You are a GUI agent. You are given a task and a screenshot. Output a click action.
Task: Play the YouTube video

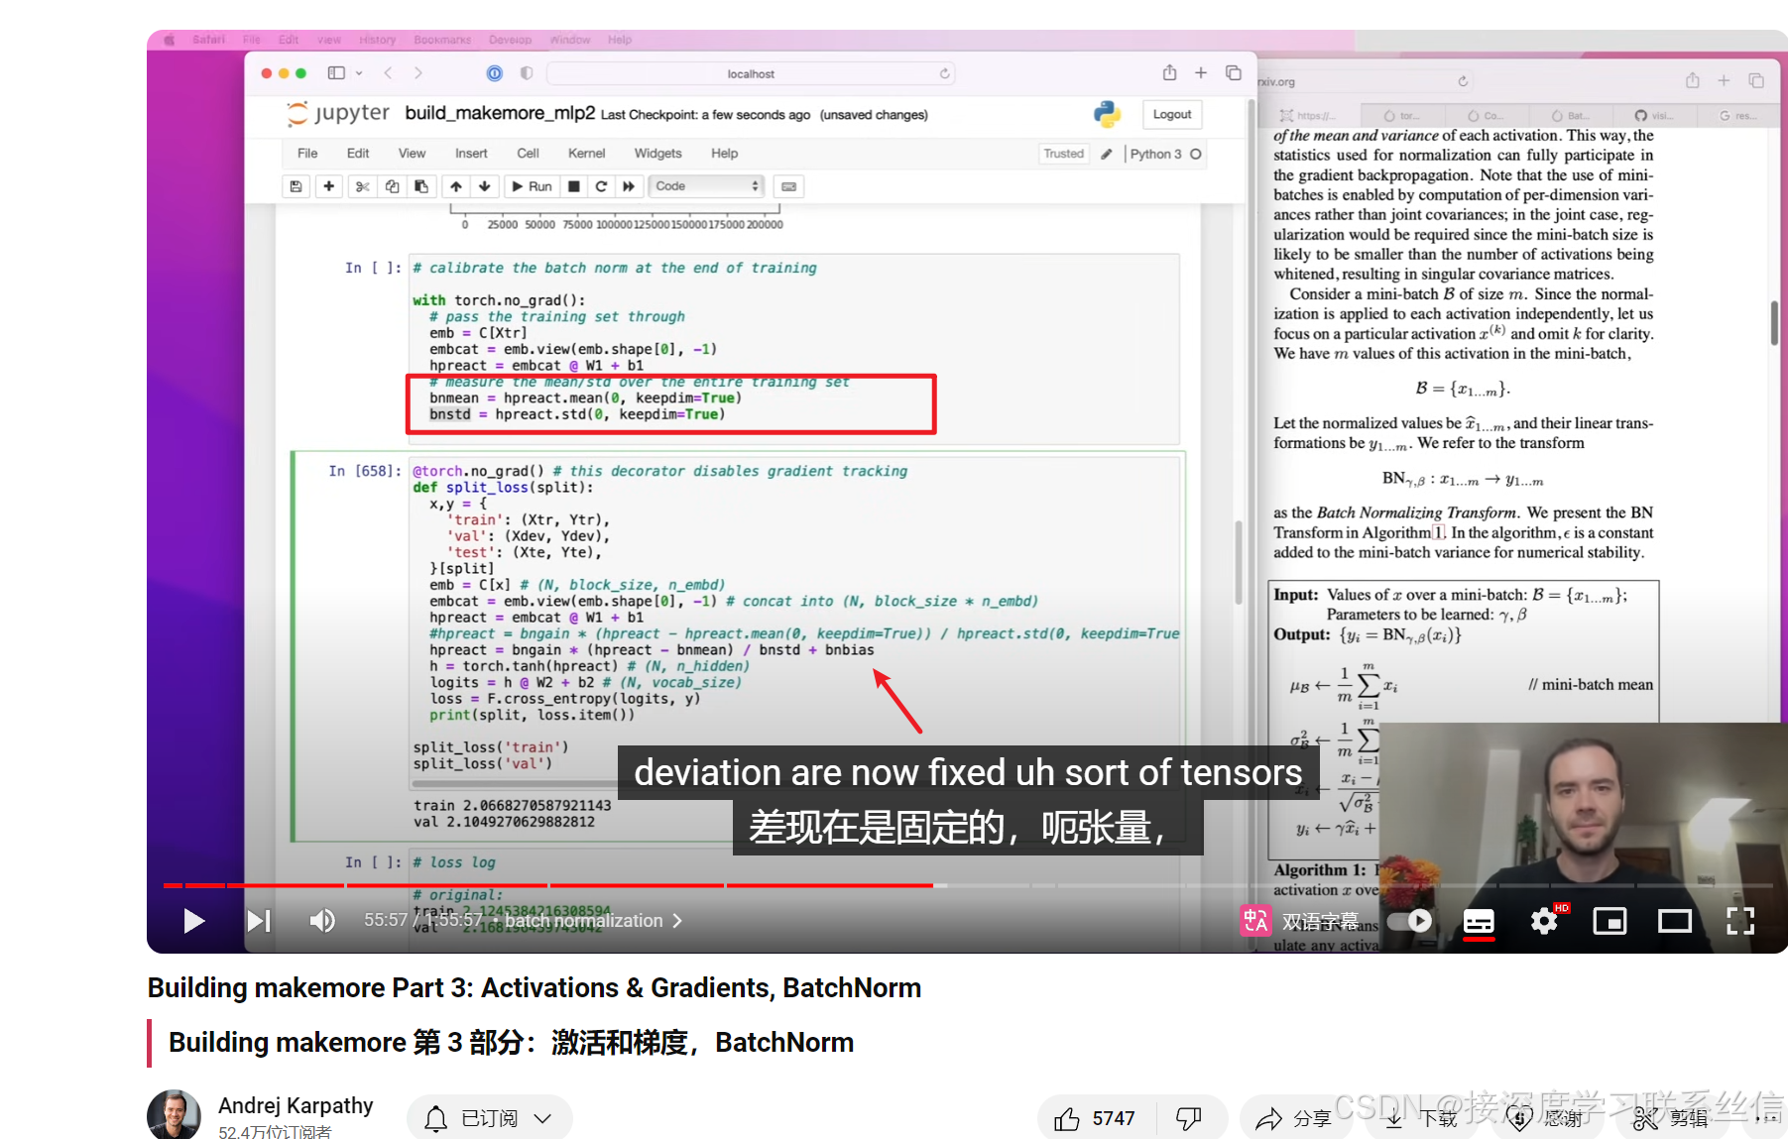point(193,921)
